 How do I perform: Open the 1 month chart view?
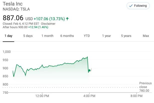click(x=48, y=36)
